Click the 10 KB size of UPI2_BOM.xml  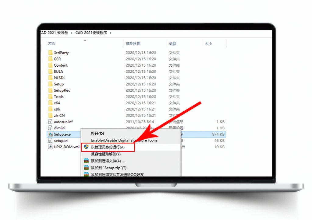point(219,147)
